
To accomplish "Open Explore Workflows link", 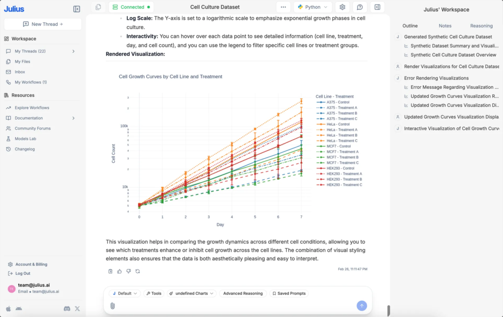I will pyautogui.click(x=32, y=108).
